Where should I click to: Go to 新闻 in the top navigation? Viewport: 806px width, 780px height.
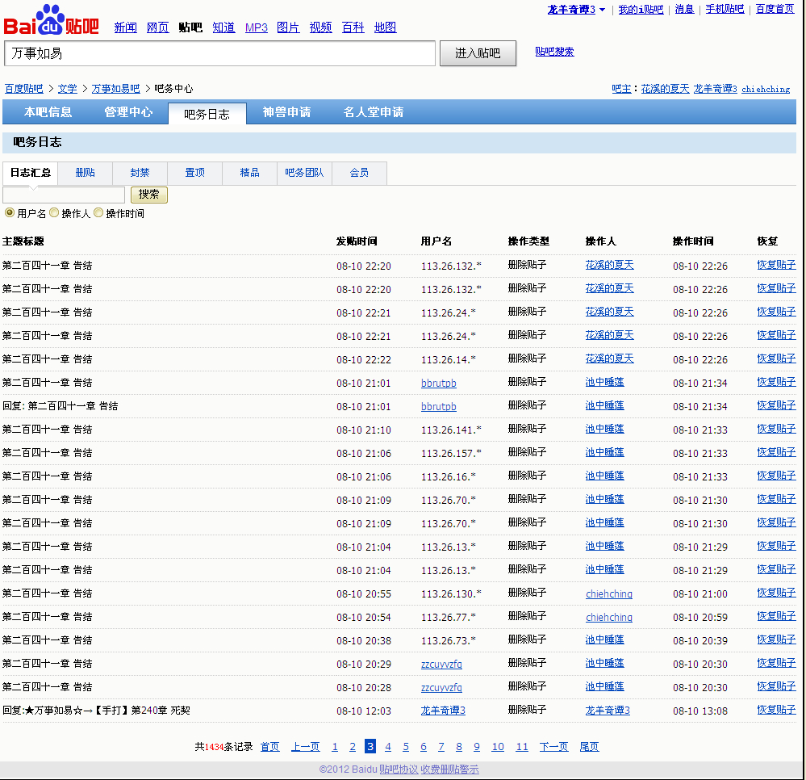pyautogui.click(x=125, y=27)
